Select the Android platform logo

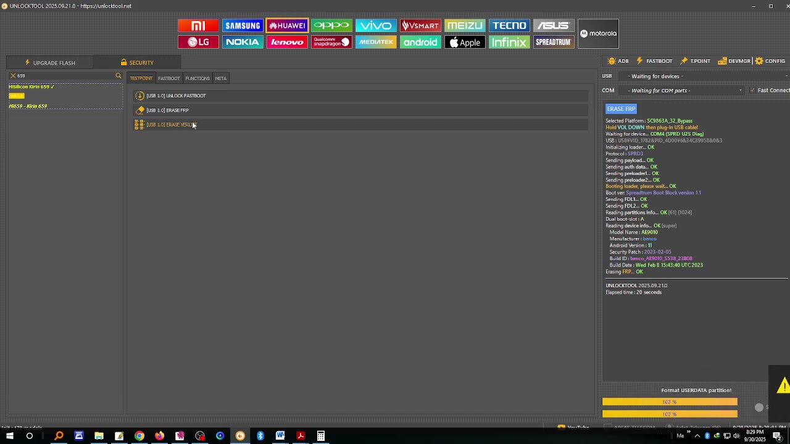click(x=420, y=42)
